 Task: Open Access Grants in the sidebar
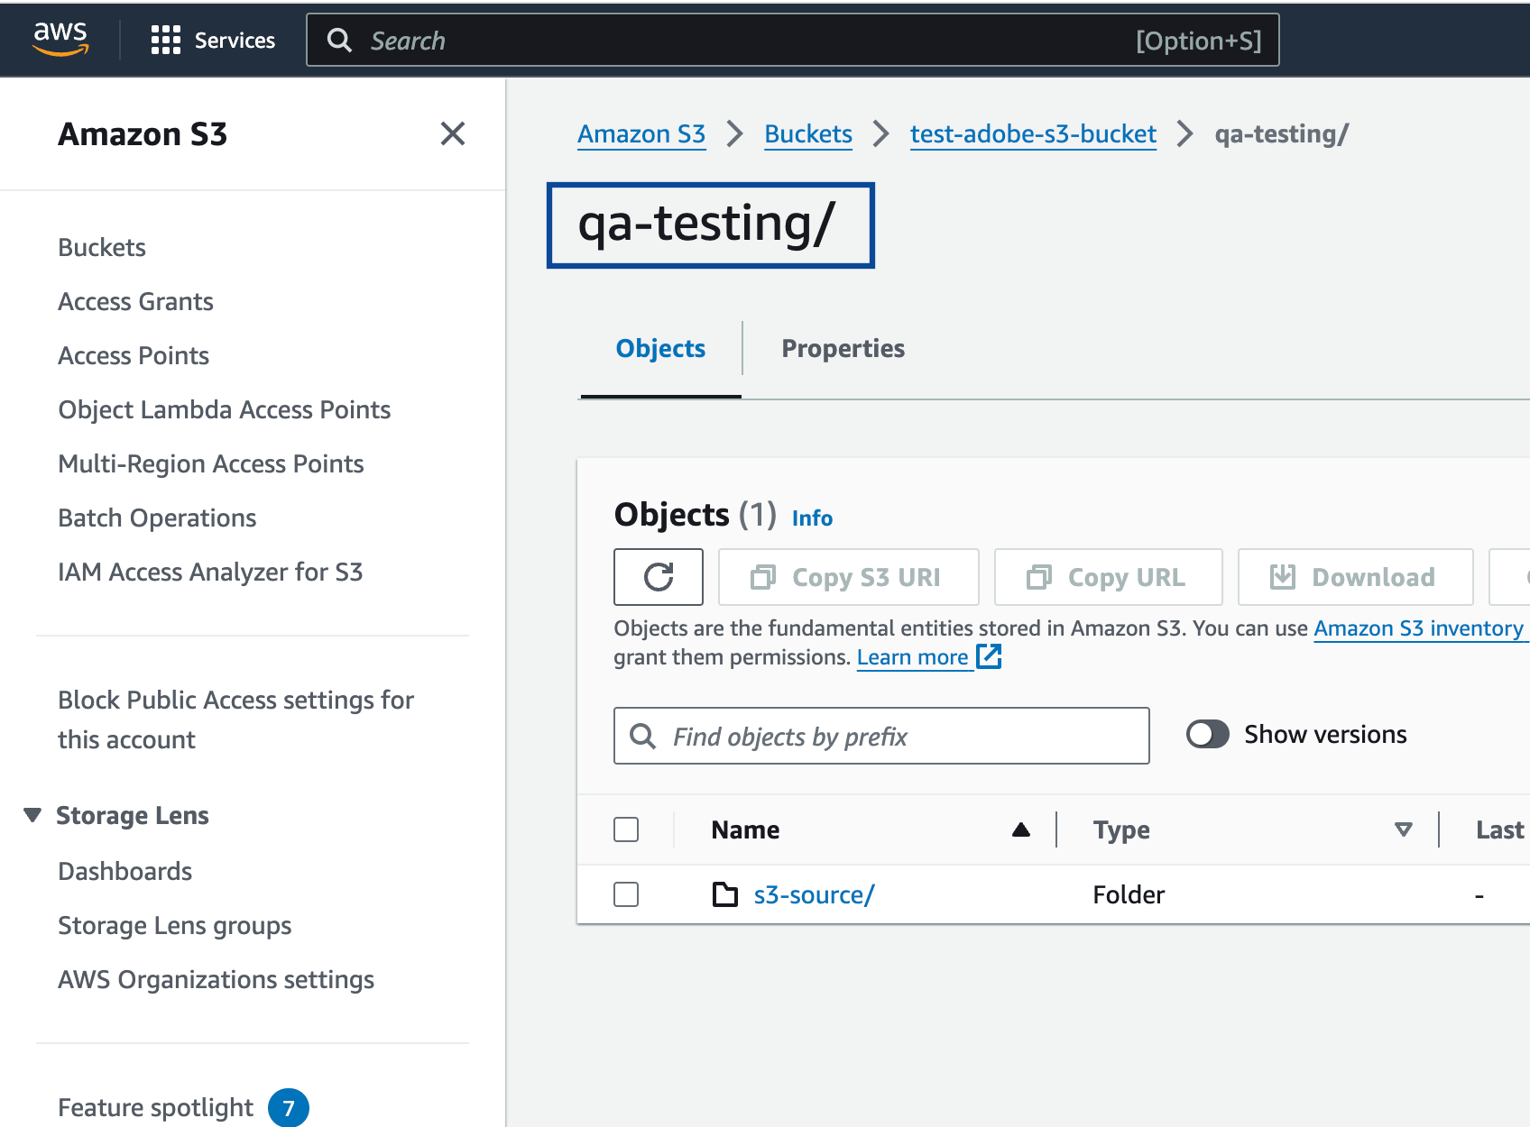point(135,302)
